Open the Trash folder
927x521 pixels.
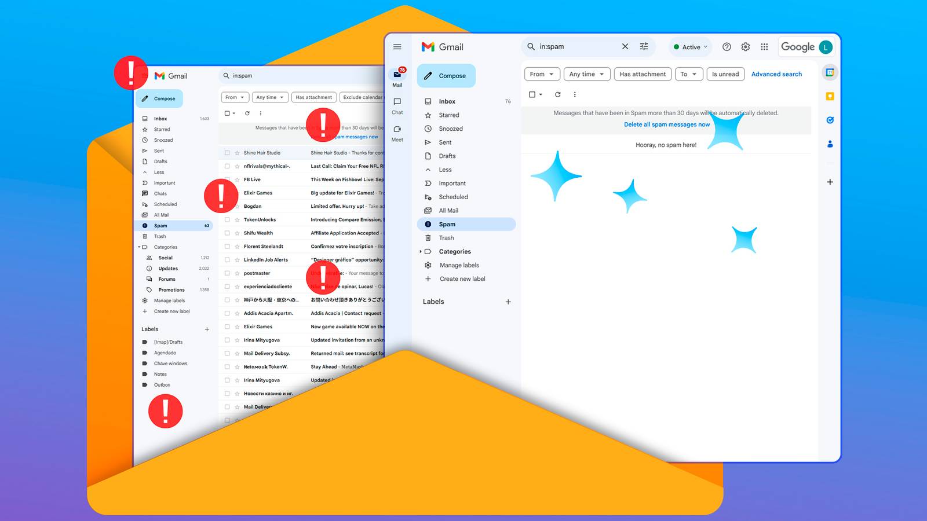pos(446,237)
